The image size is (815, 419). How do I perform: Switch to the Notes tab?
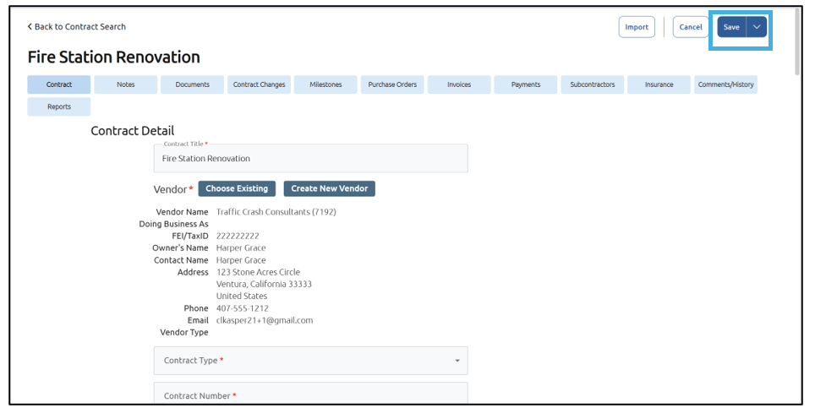coord(125,84)
